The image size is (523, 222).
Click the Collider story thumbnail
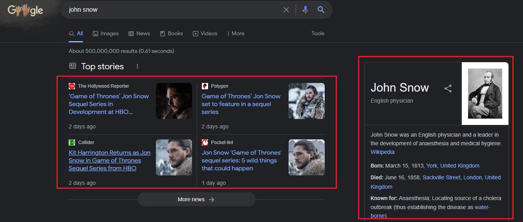click(x=174, y=157)
